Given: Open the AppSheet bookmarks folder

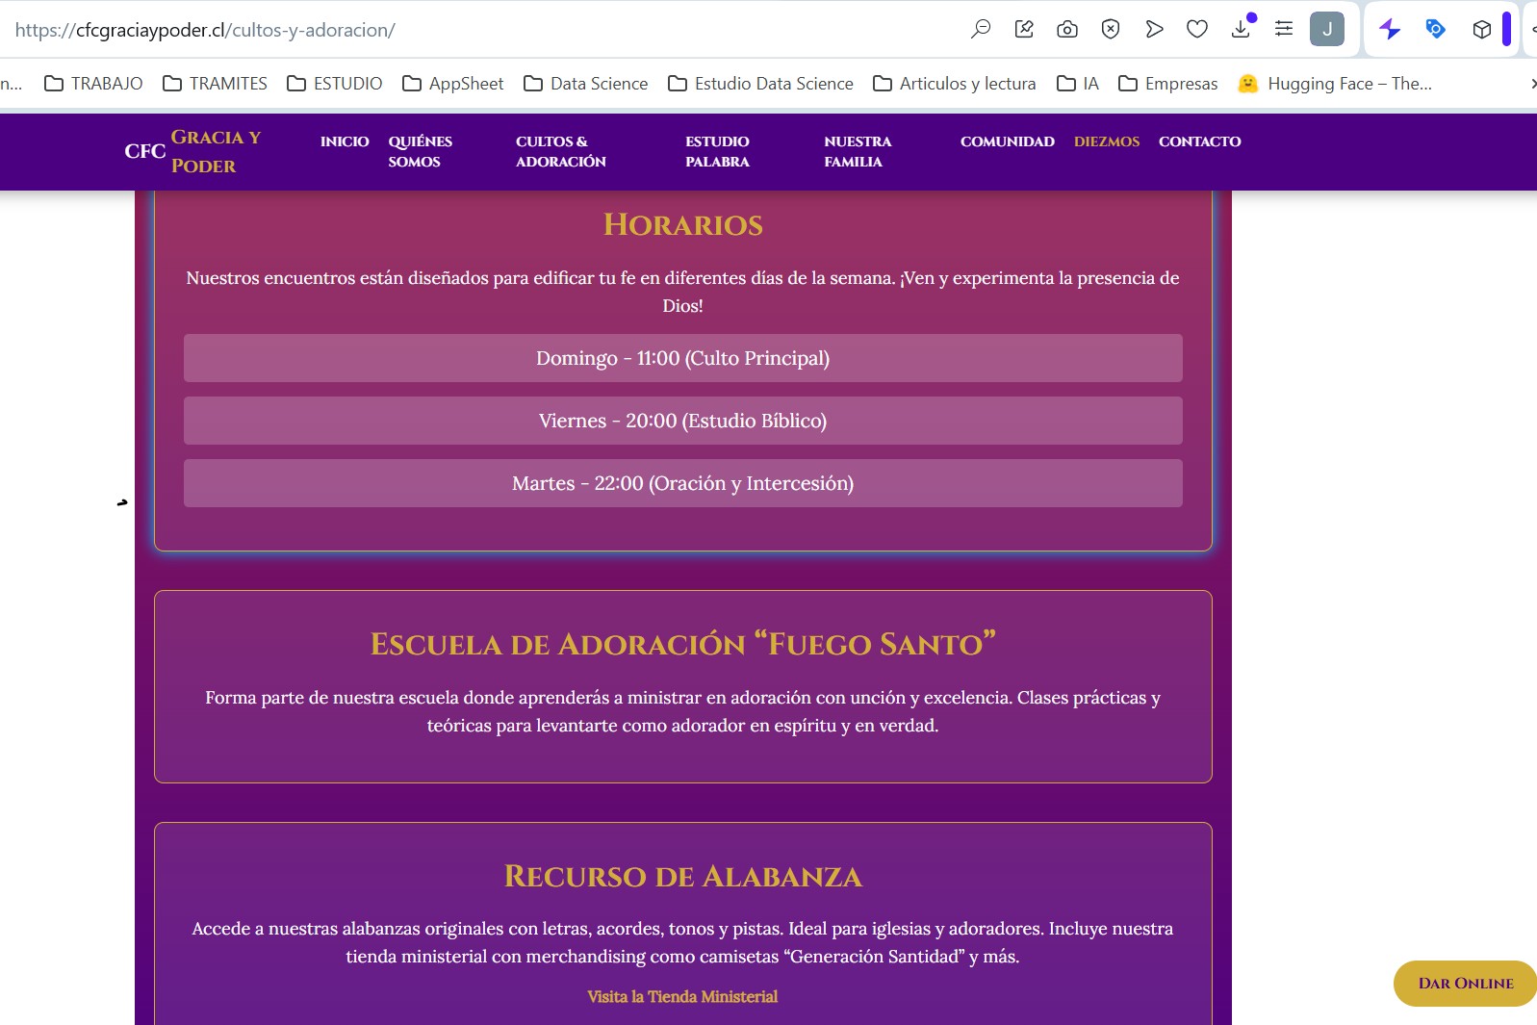Looking at the screenshot, I should 452,84.
